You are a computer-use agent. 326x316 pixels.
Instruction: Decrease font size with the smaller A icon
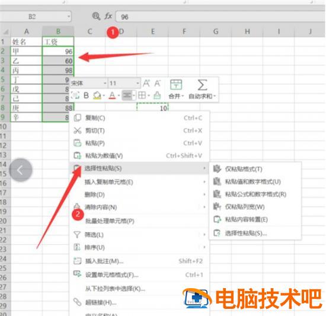(158, 84)
